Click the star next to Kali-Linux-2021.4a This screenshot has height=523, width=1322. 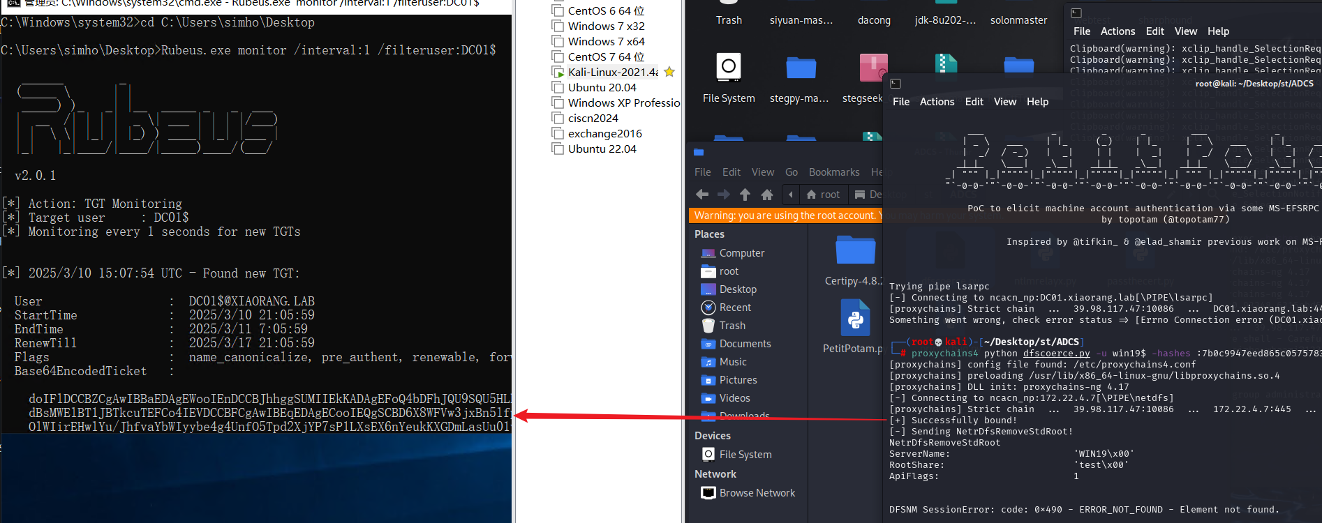669,72
